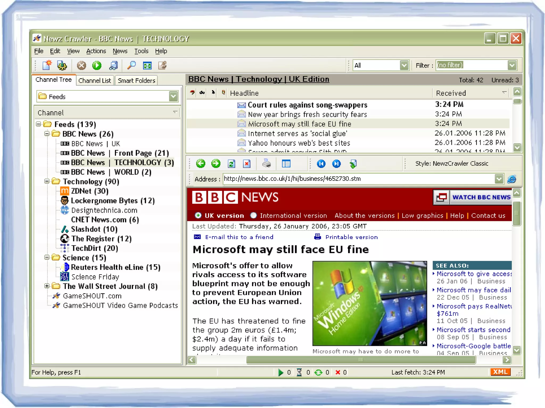
Task: Click the horizontal scrollbar thumb of web view
Action: point(361,360)
